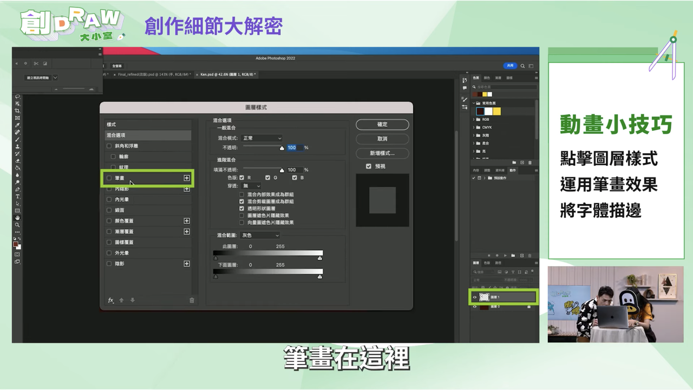Collapse the 常用色票 swatch group
This screenshot has width=693, height=390.
[x=474, y=103]
